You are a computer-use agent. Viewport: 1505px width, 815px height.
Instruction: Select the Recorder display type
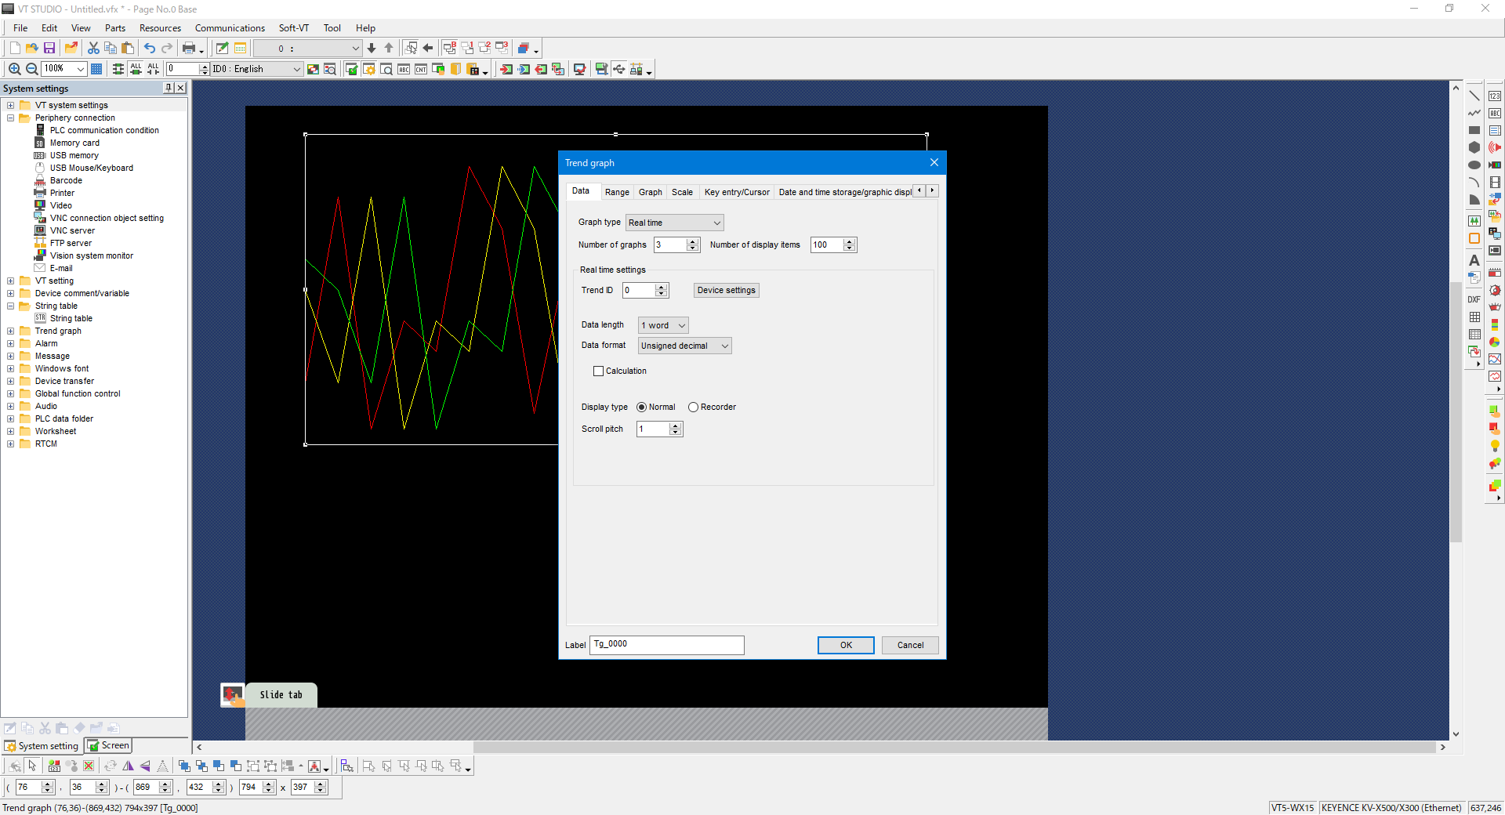(693, 407)
